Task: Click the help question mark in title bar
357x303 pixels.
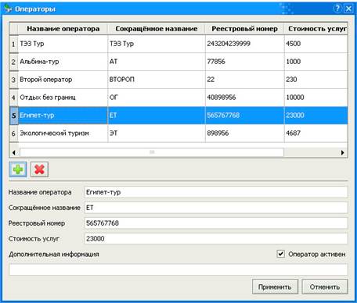Action: [x=337, y=9]
